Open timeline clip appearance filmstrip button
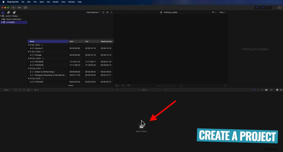 (271, 90)
